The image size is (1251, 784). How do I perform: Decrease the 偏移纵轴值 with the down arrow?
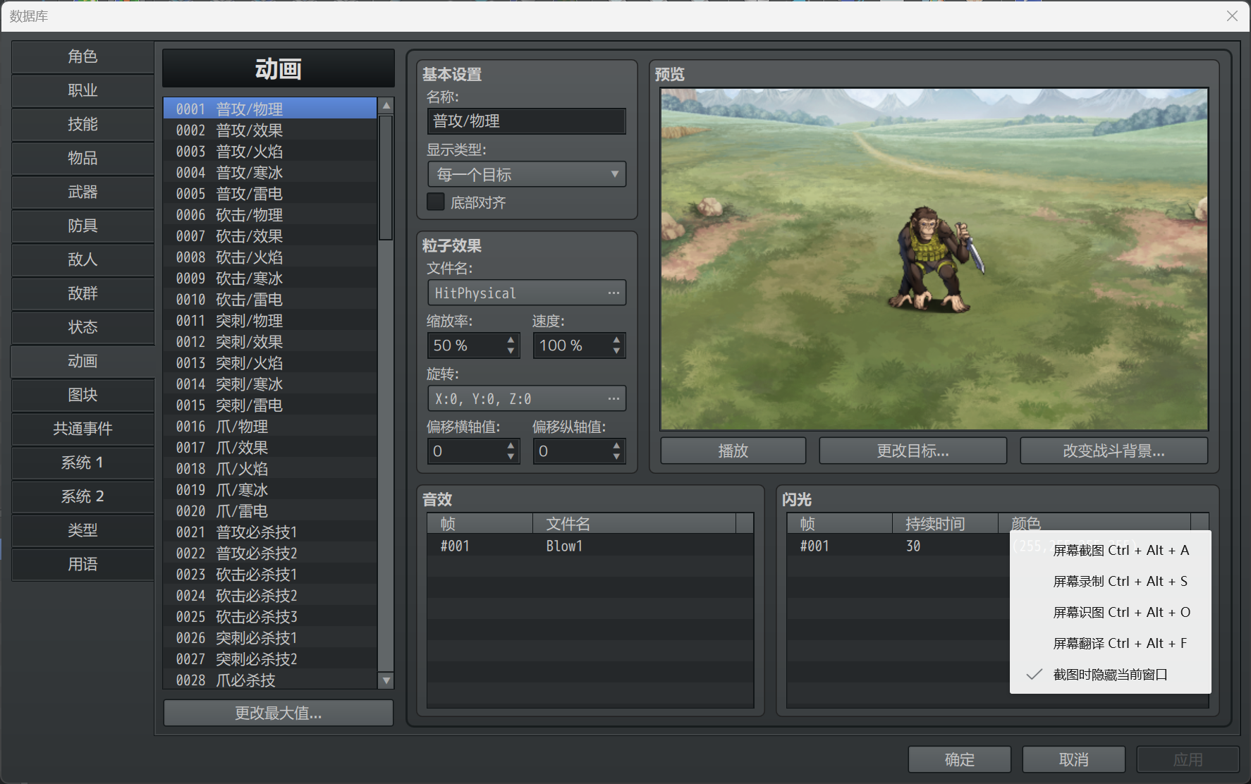pyautogui.click(x=617, y=457)
